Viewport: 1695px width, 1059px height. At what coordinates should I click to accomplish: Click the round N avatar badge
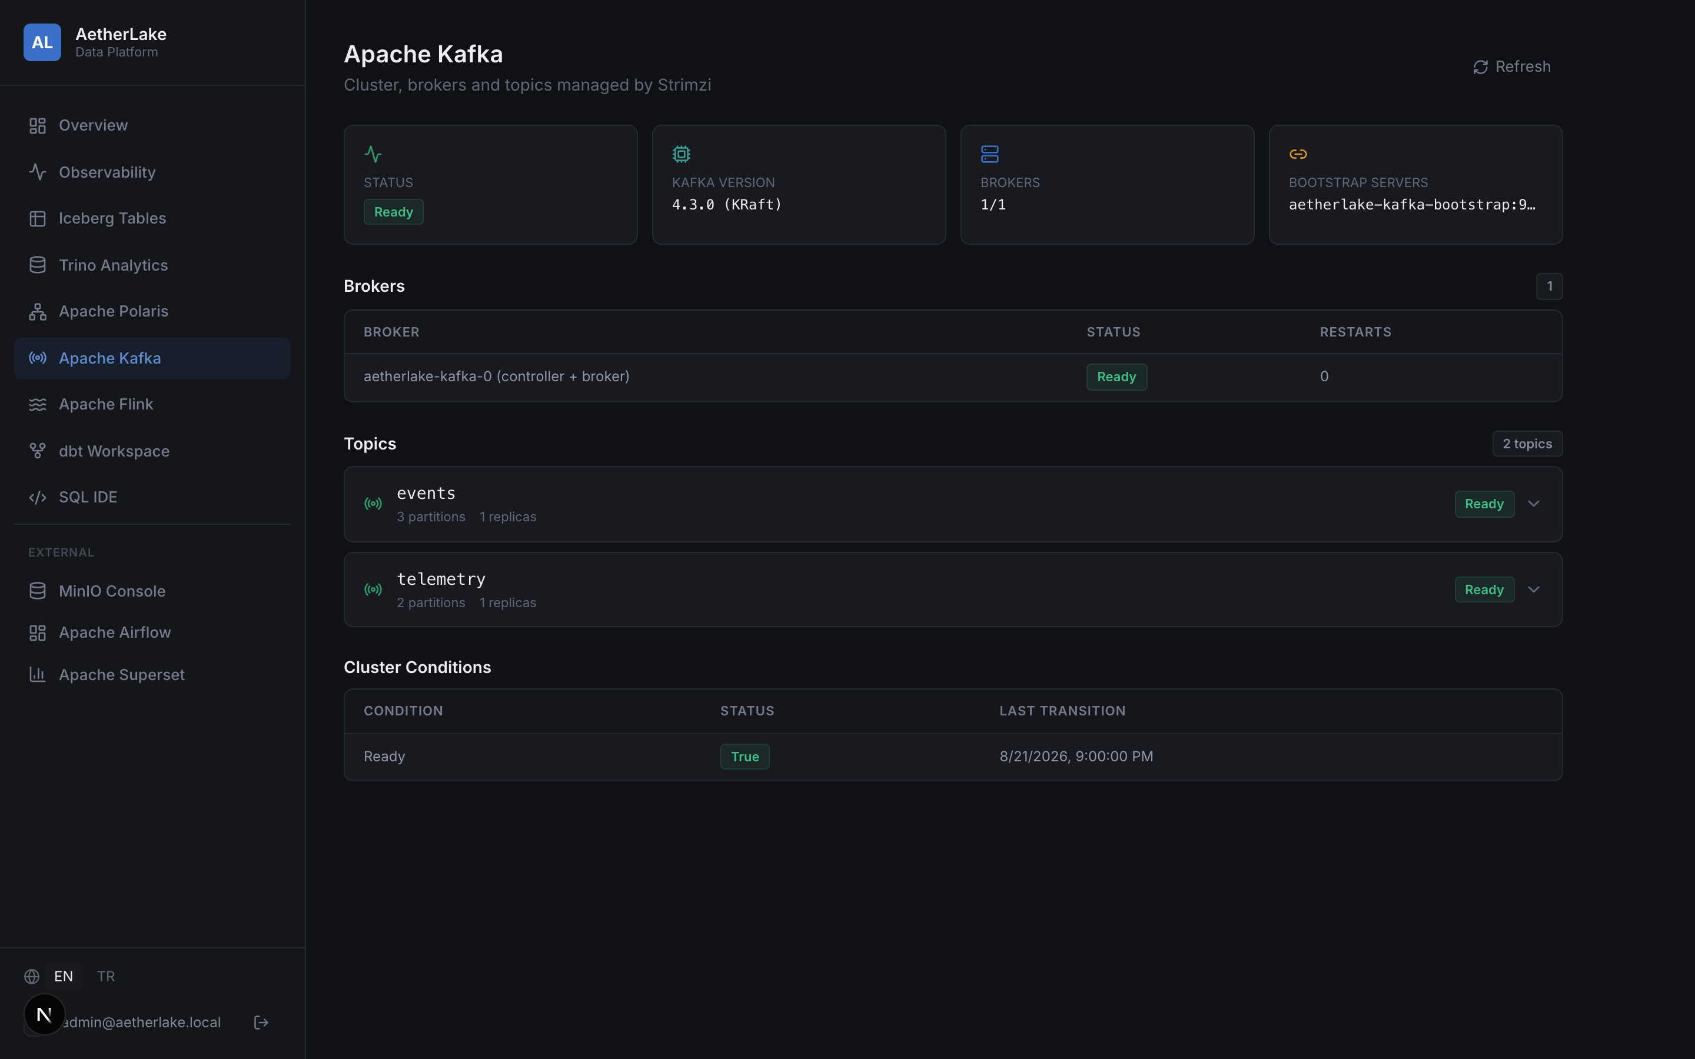point(44,1014)
